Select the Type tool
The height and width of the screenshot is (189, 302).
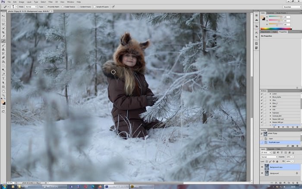(x=3, y=78)
